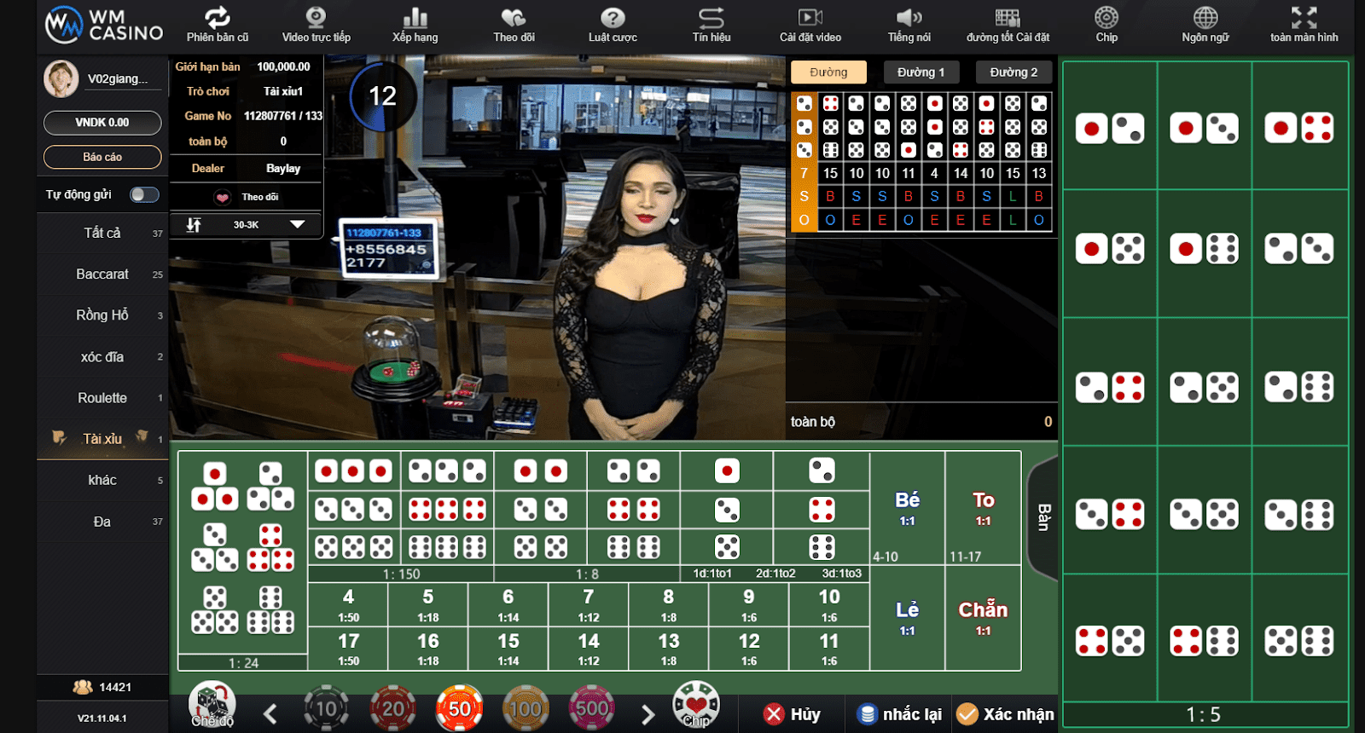The height and width of the screenshot is (733, 1365).
Task: Select Tài xỉu game category
Action: 102,439
